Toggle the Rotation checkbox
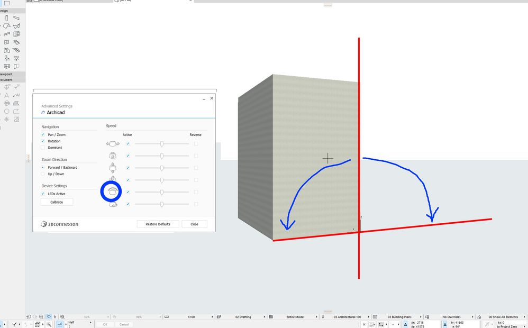The height and width of the screenshot is (328, 528). click(43, 141)
